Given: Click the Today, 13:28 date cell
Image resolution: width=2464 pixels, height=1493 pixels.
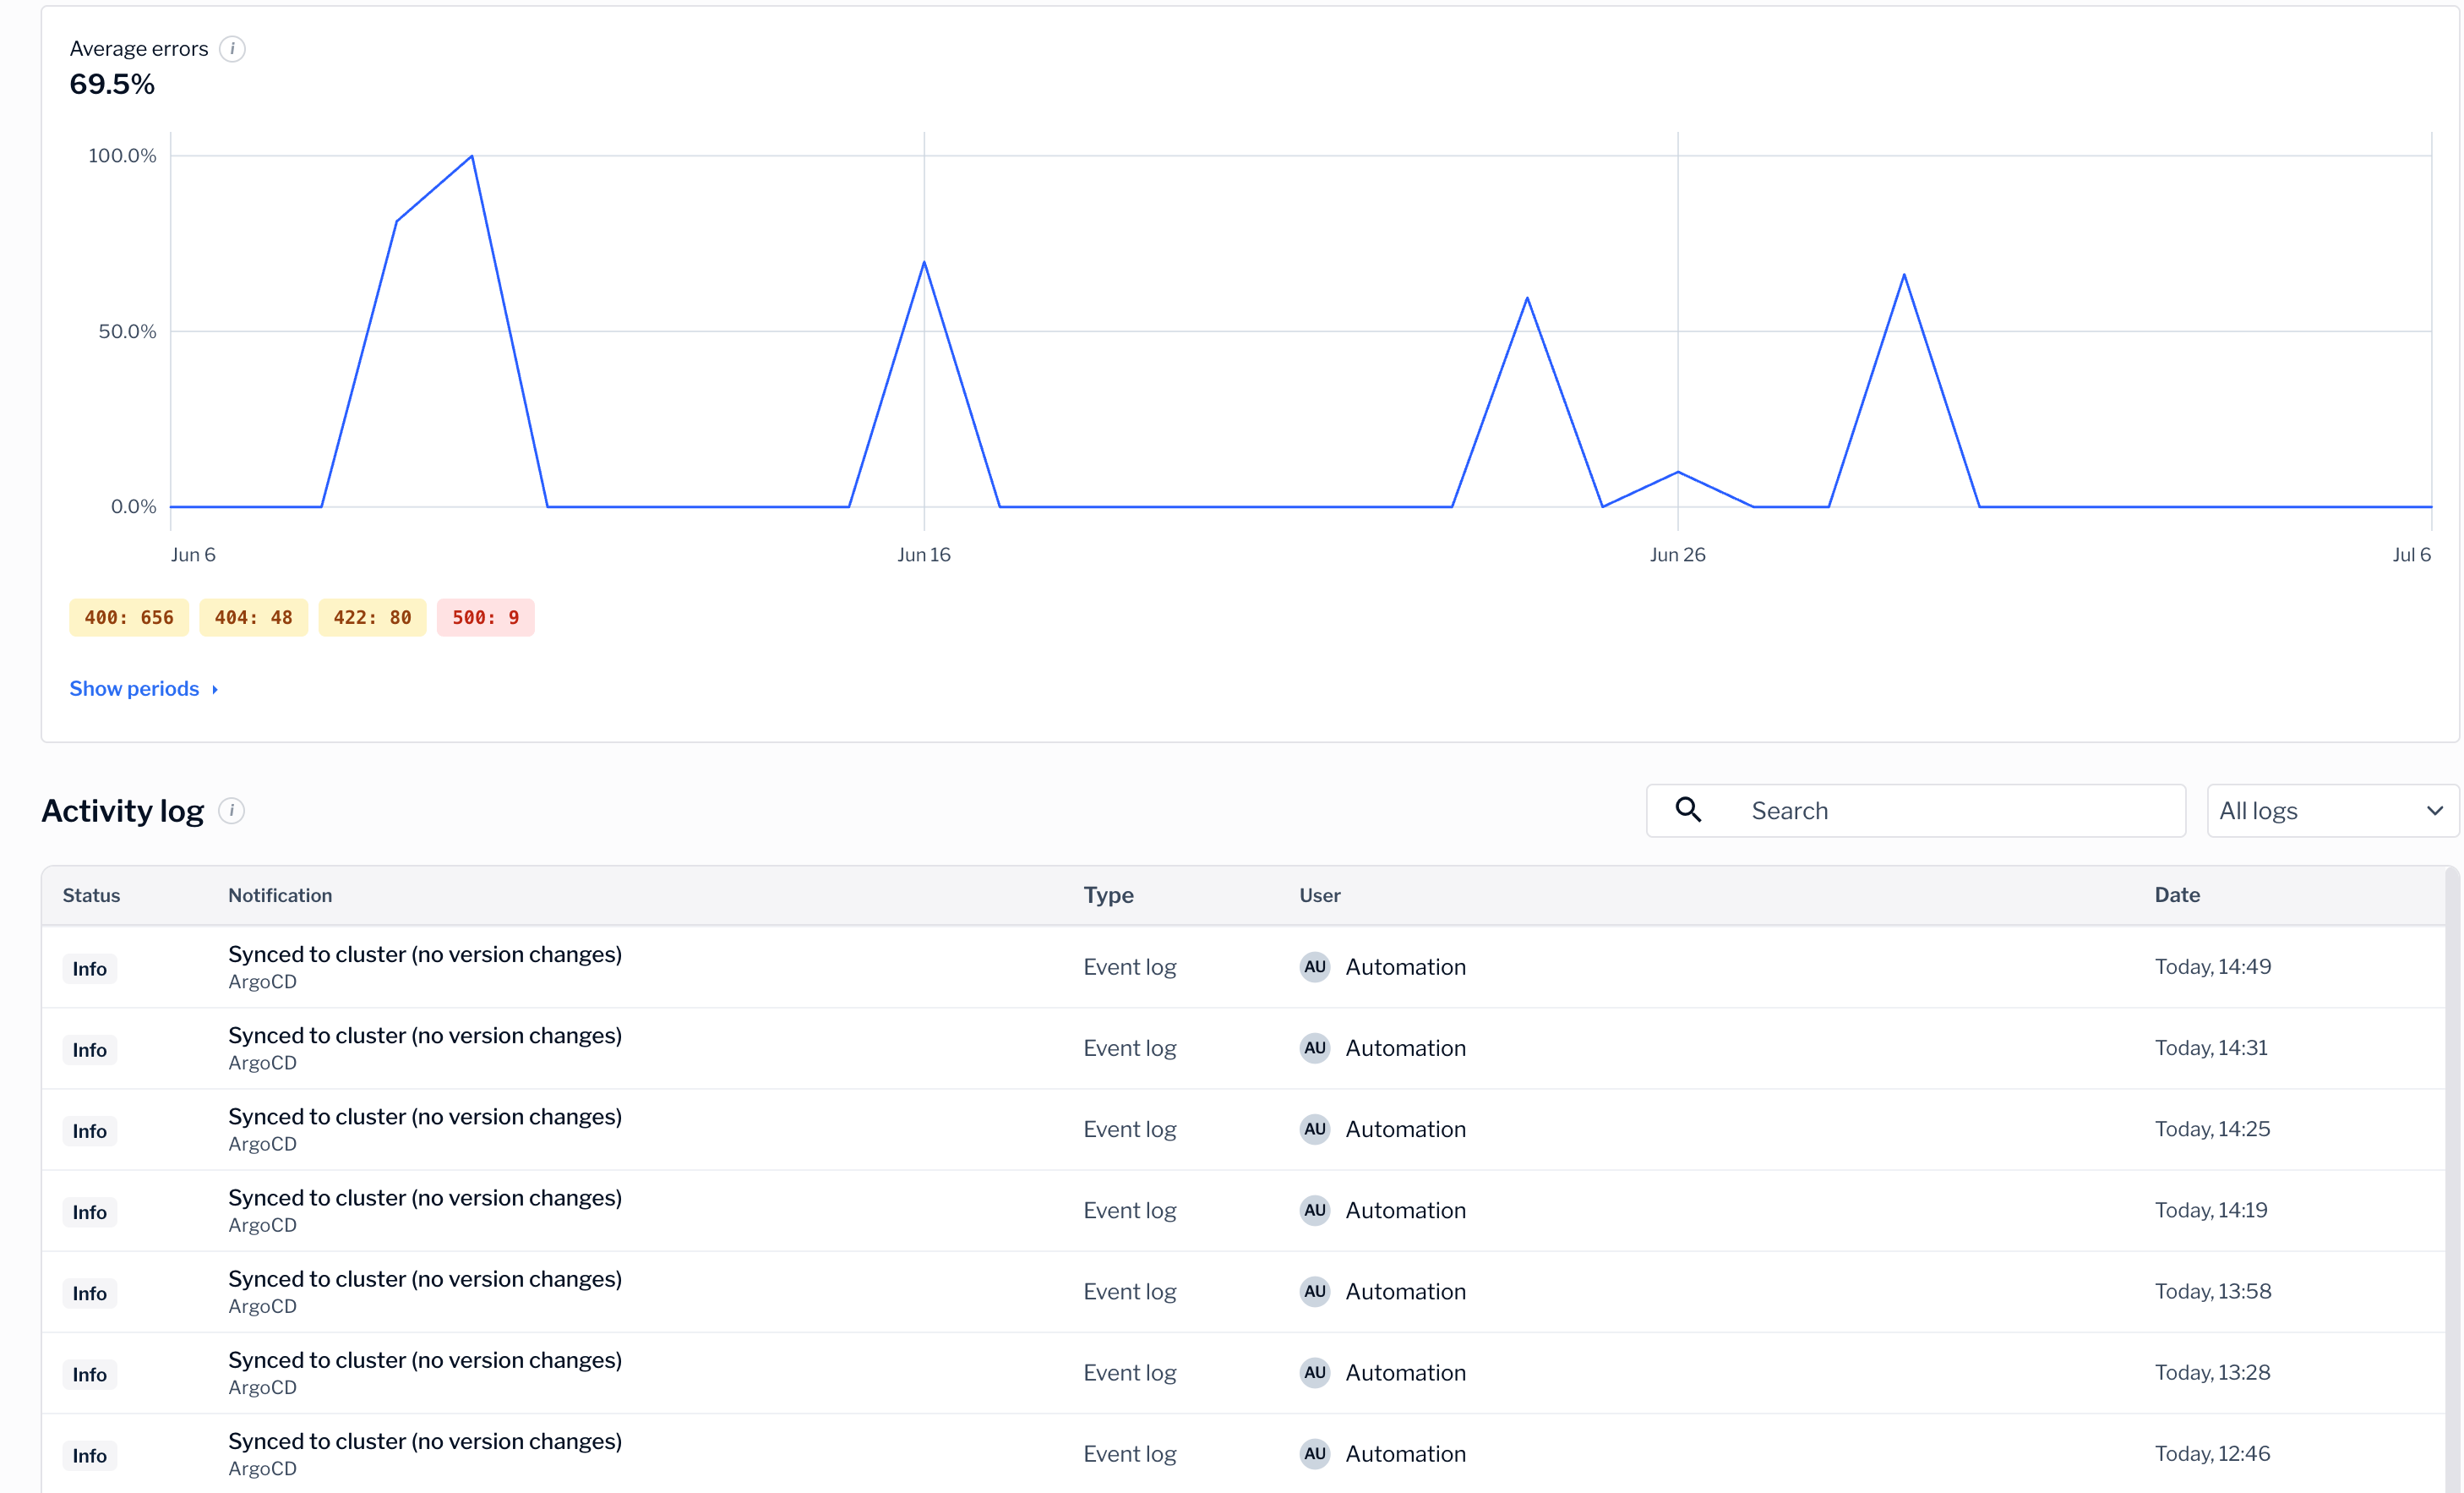Looking at the screenshot, I should click(x=2212, y=1372).
